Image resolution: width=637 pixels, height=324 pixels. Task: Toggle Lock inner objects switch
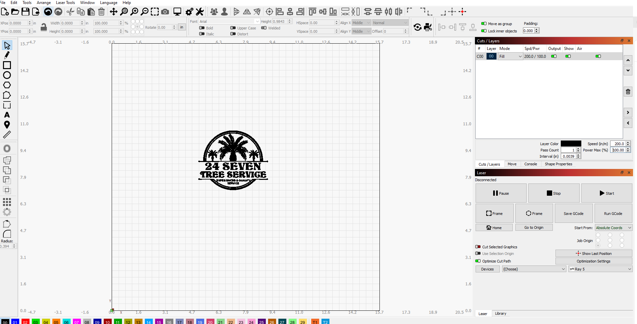point(484,31)
